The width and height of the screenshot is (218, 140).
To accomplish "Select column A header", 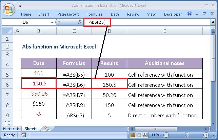I will 17,31.
